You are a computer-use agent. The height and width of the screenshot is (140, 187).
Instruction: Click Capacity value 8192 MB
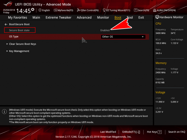(160, 83)
